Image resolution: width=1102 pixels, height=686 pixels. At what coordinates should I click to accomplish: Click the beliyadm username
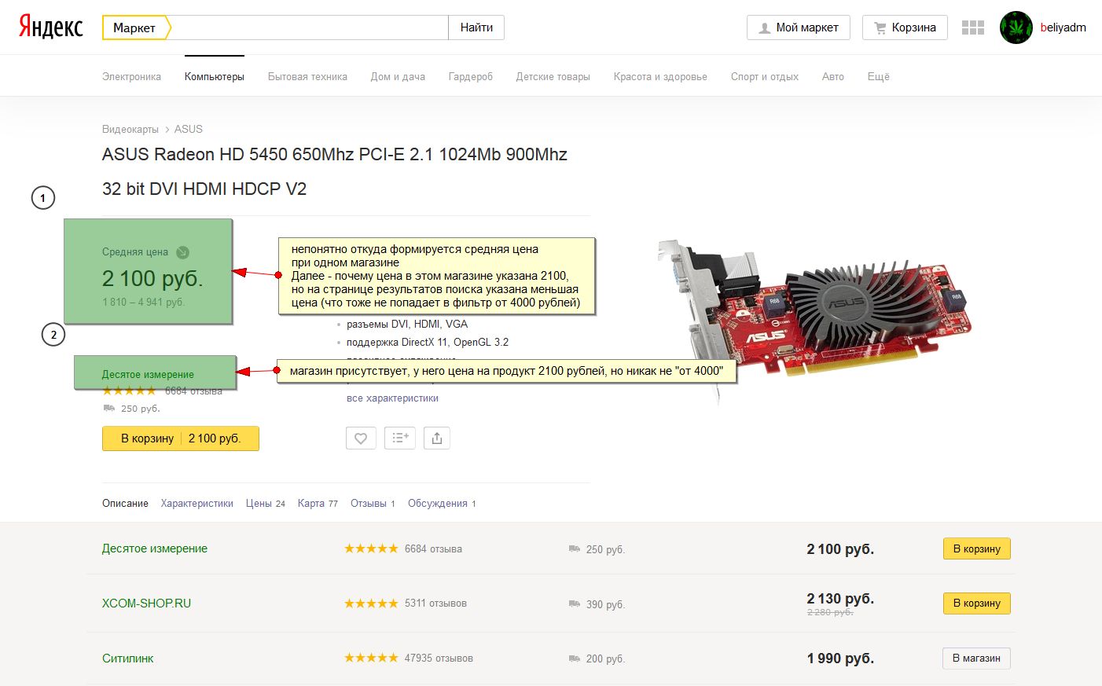coord(1063,28)
